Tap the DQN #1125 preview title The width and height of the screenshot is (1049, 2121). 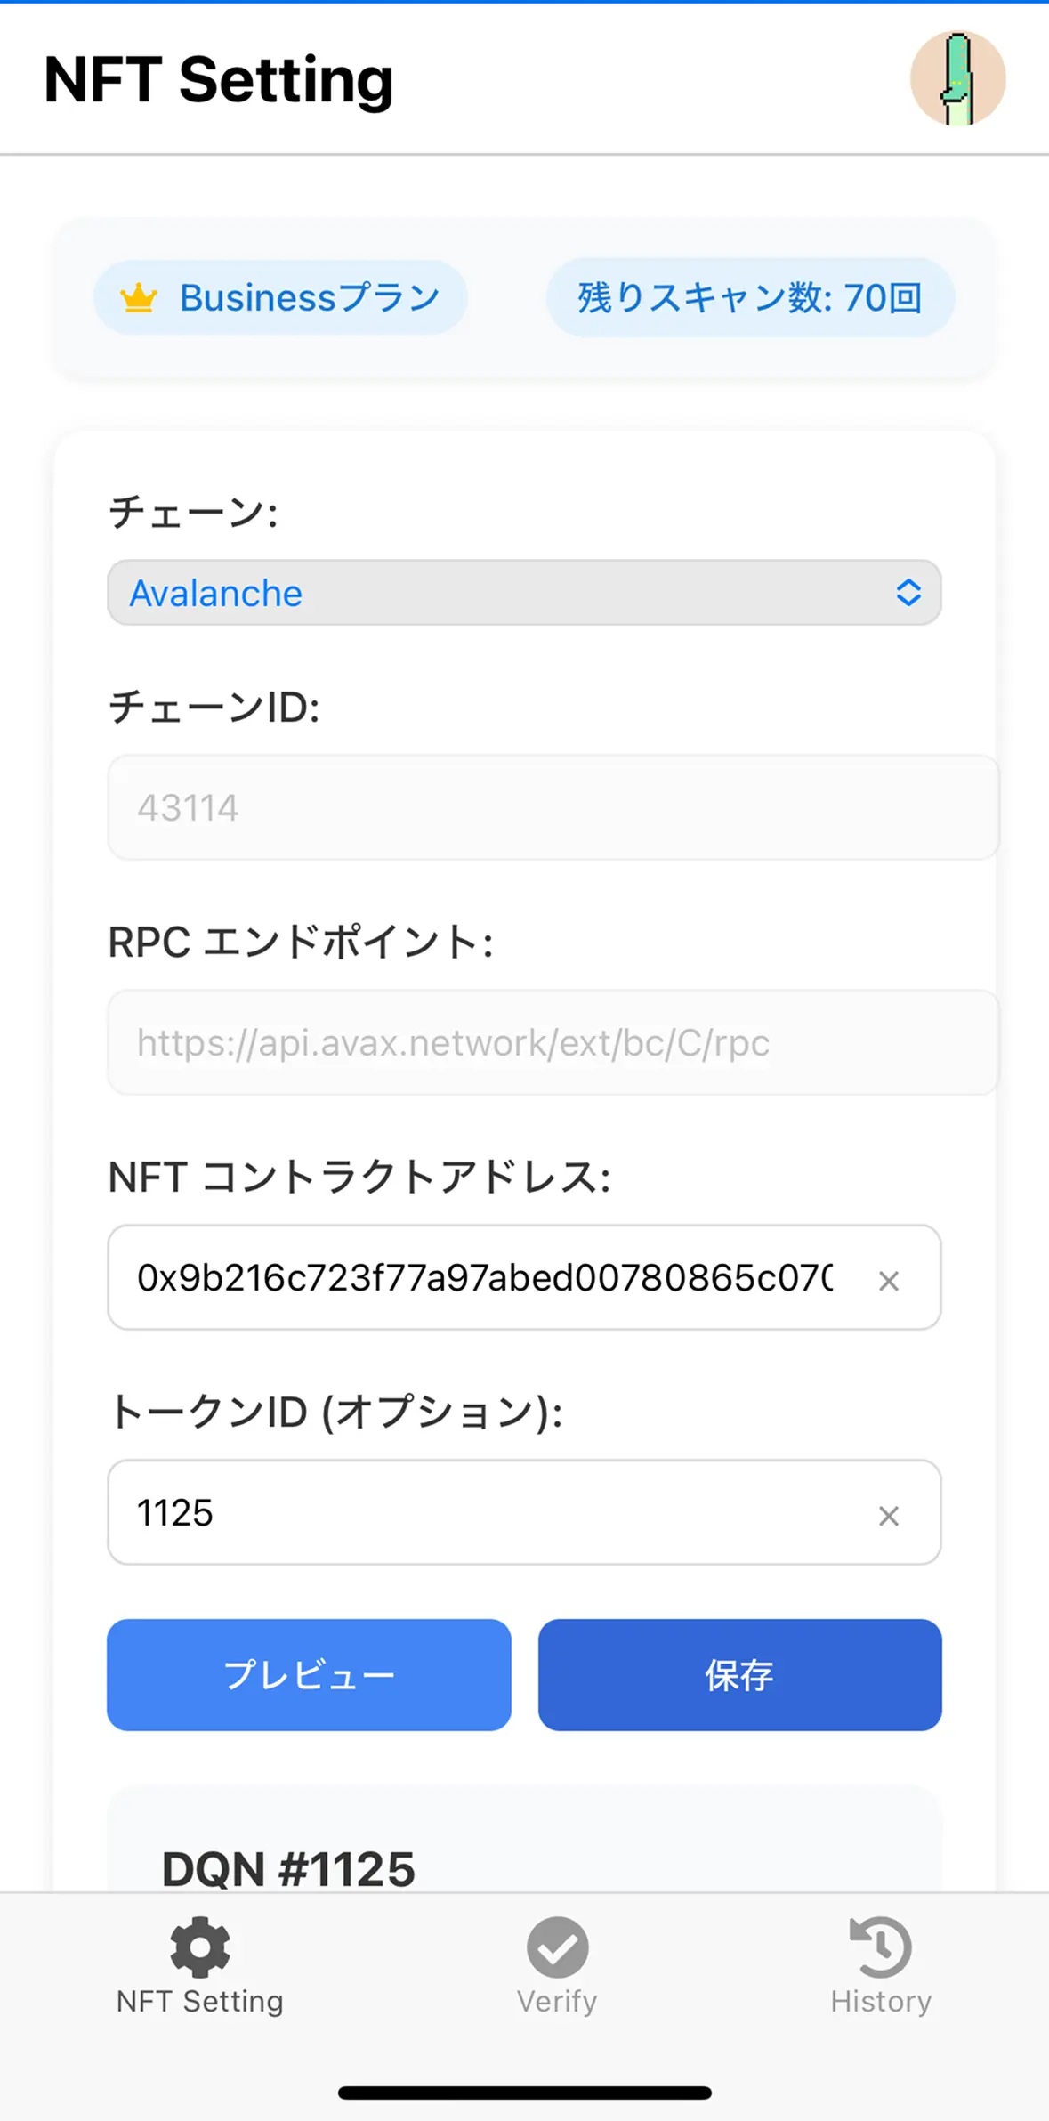(288, 1868)
